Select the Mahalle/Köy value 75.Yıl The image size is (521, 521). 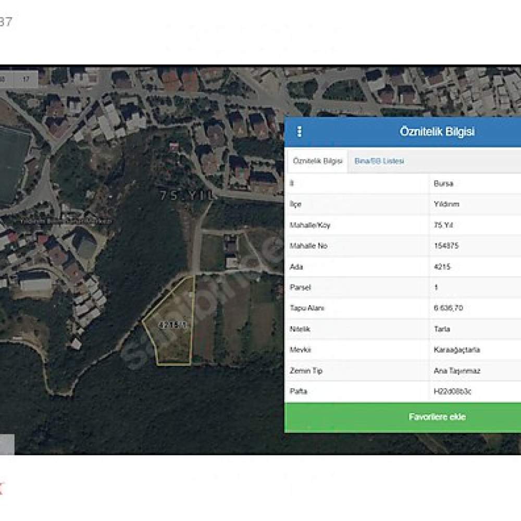tap(443, 225)
